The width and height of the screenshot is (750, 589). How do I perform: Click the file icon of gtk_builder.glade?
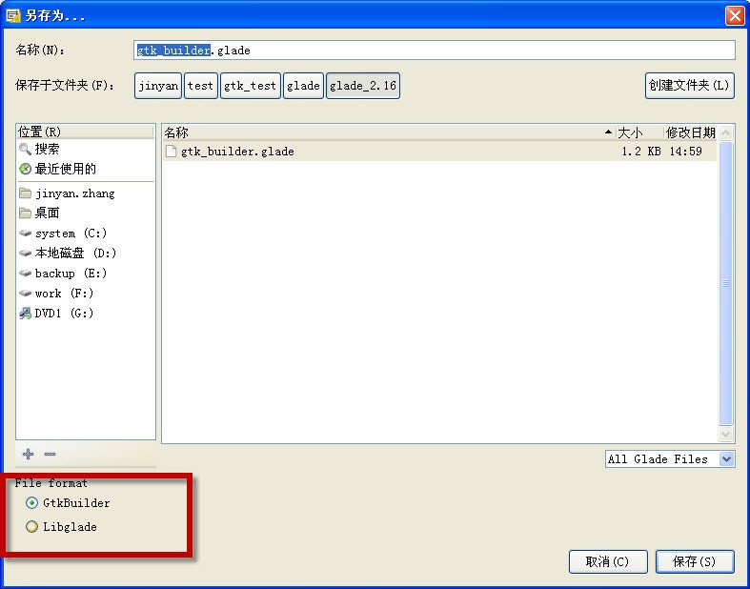pyautogui.click(x=171, y=152)
